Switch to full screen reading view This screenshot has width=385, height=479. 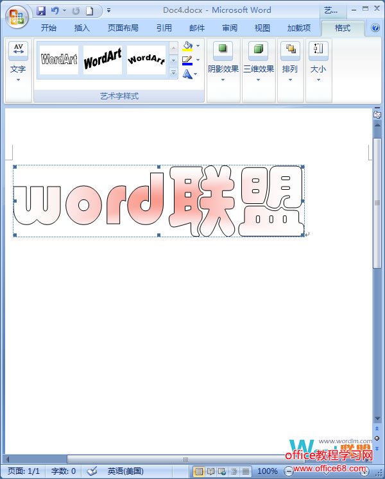click(210, 471)
